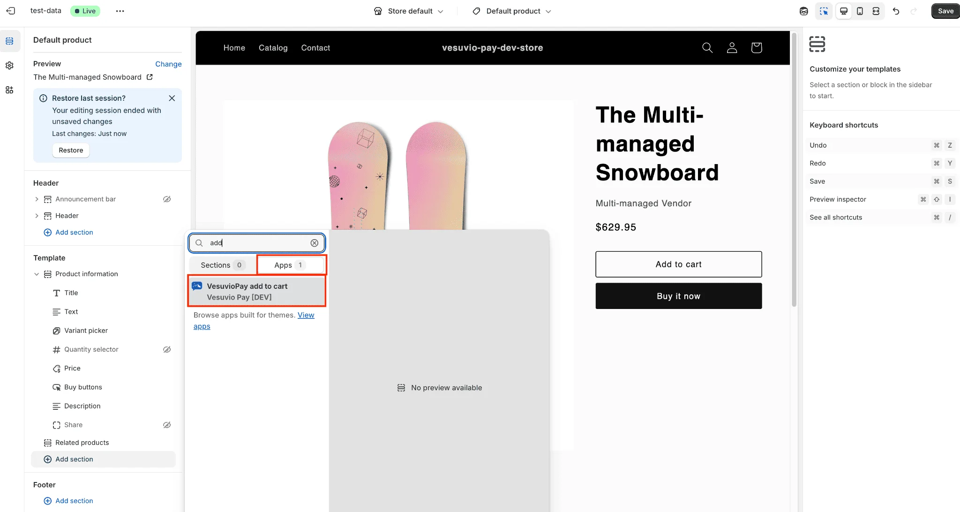Open the cart bag icon in preview
This screenshot has height=512, width=960.
coord(756,48)
